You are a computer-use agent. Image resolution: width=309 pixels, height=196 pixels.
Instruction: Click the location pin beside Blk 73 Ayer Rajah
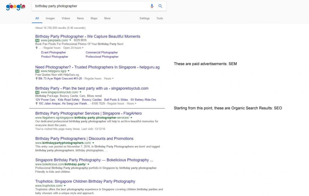(x=37, y=78)
